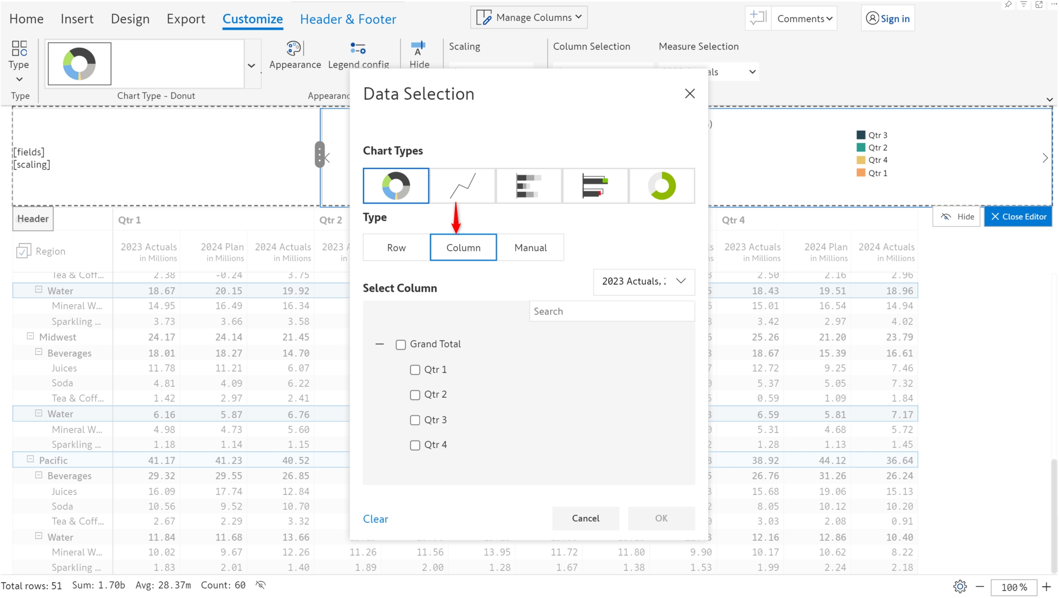Viewport: 1059px width, 598px height.
Task: Expand the Manage Columns dropdown
Action: pos(529,17)
